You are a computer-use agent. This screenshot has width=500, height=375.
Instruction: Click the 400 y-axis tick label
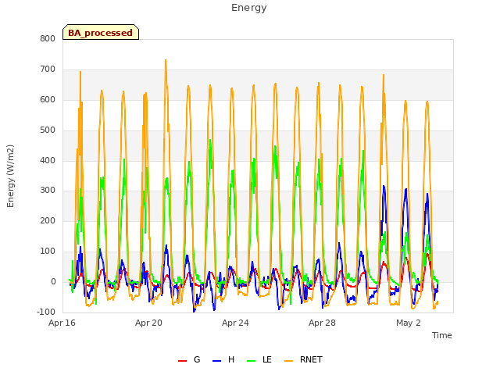point(48,160)
